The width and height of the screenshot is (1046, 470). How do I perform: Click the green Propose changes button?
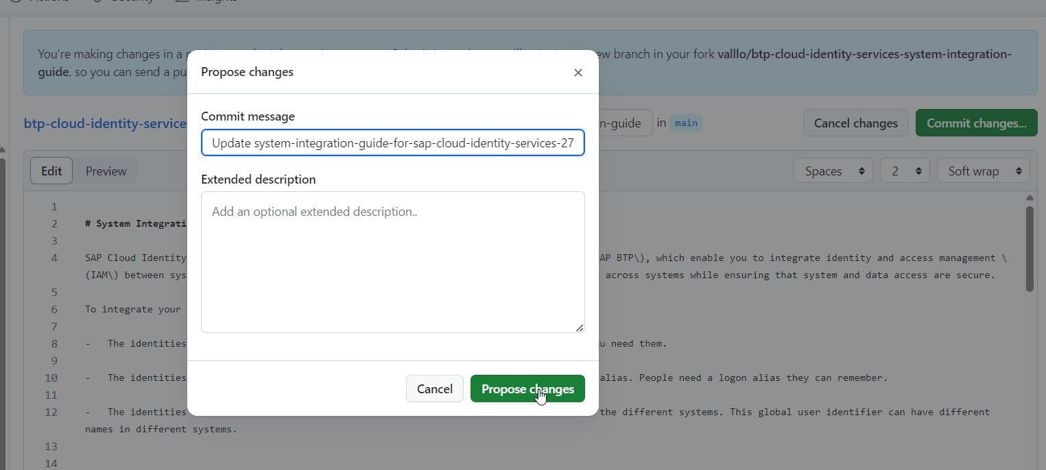(527, 388)
